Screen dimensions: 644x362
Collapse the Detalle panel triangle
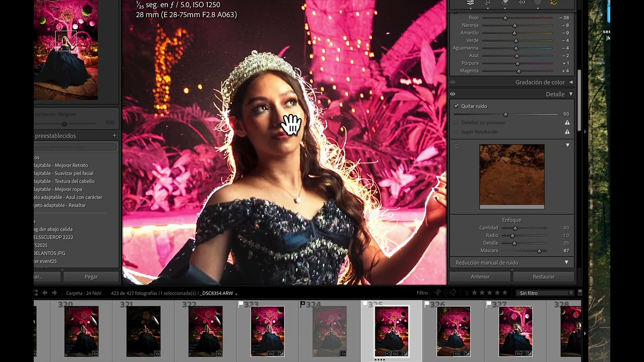click(571, 94)
